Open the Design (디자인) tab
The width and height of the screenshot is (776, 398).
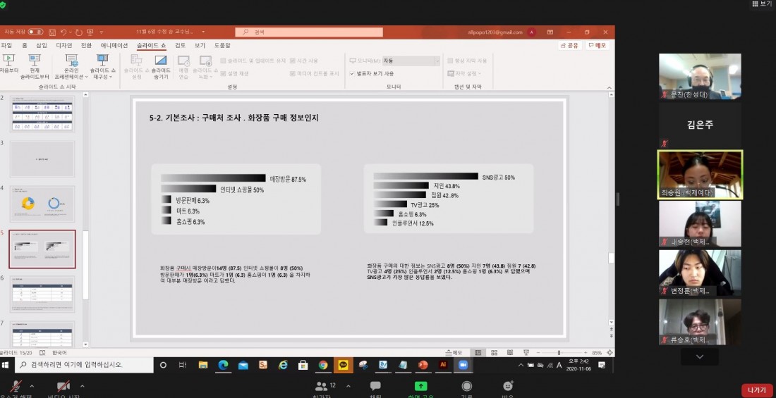(63, 46)
